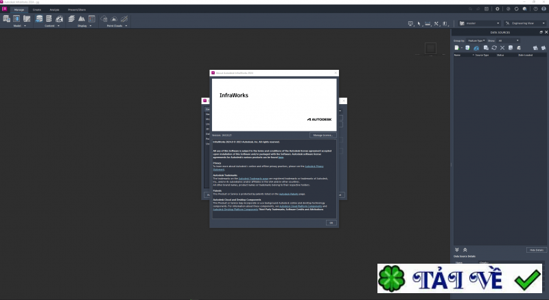Open the Autodesk Cloud Platform Components link
549x300 pixels.
[301, 206]
